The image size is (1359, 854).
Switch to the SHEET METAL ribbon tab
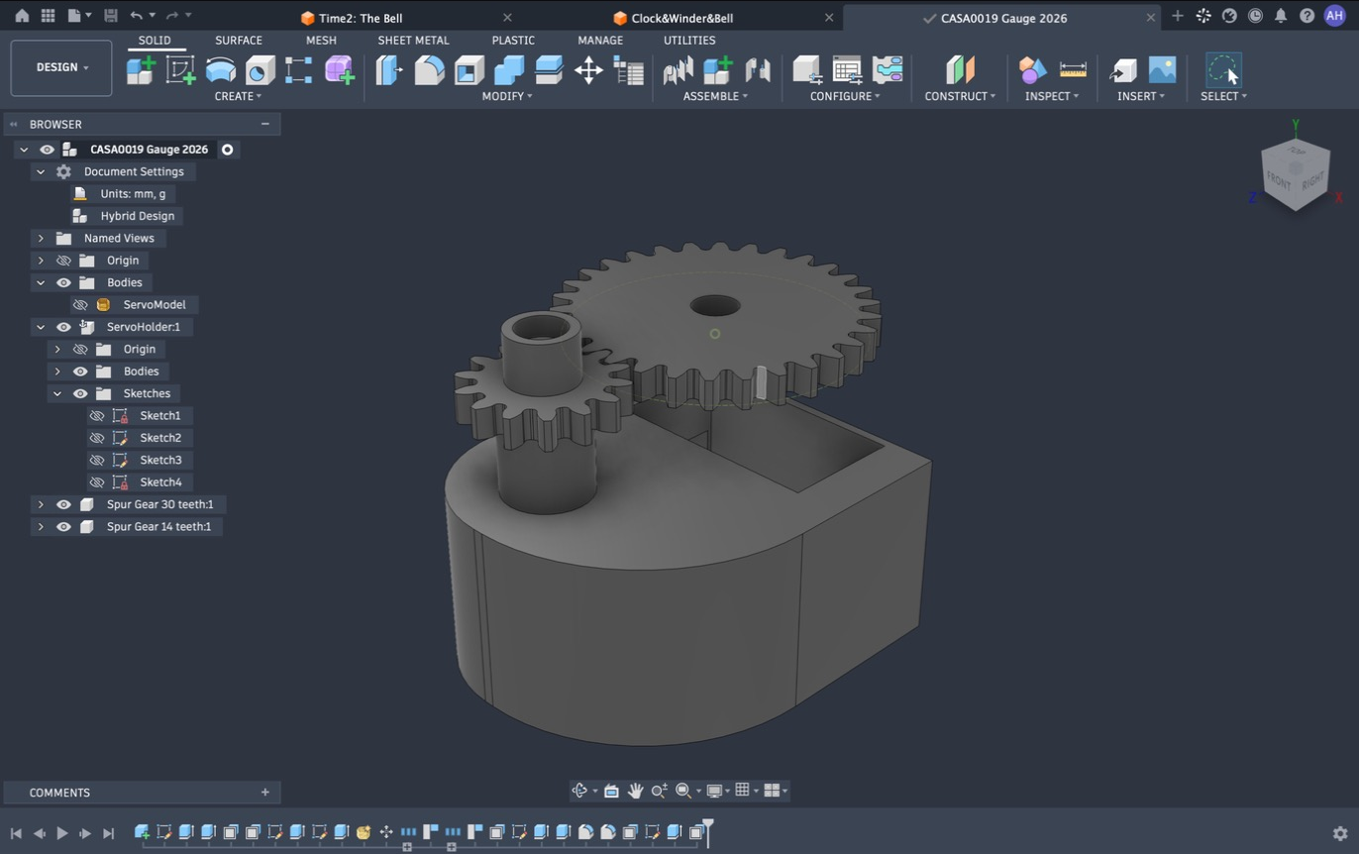[x=413, y=41]
